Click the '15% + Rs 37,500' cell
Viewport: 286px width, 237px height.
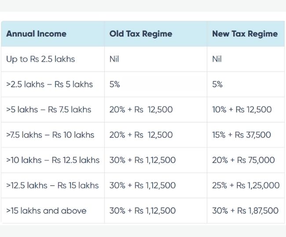pos(242,135)
